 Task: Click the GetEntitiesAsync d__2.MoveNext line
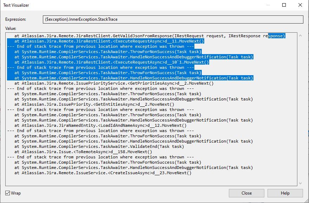(94, 104)
